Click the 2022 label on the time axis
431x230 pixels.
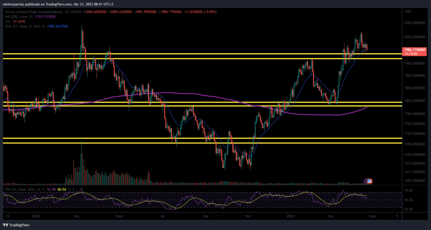coord(36,216)
